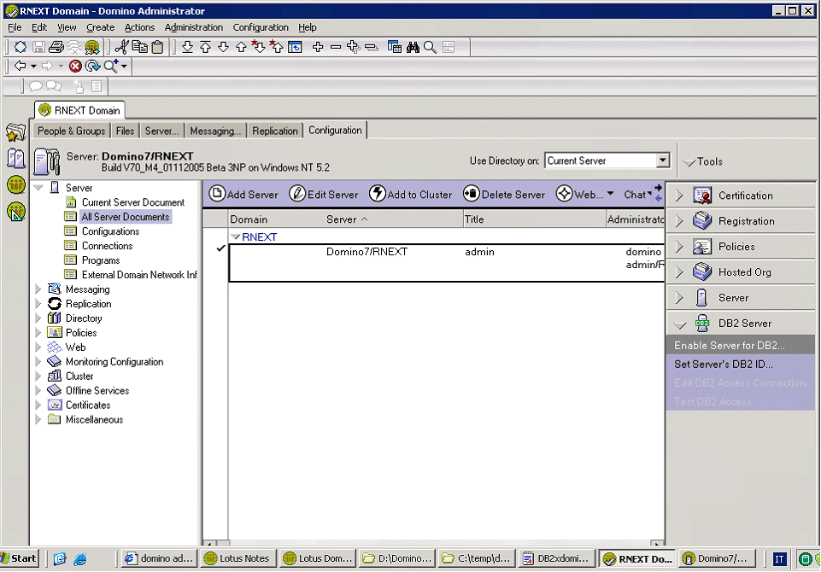Select the Connections view

[x=107, y=245]
